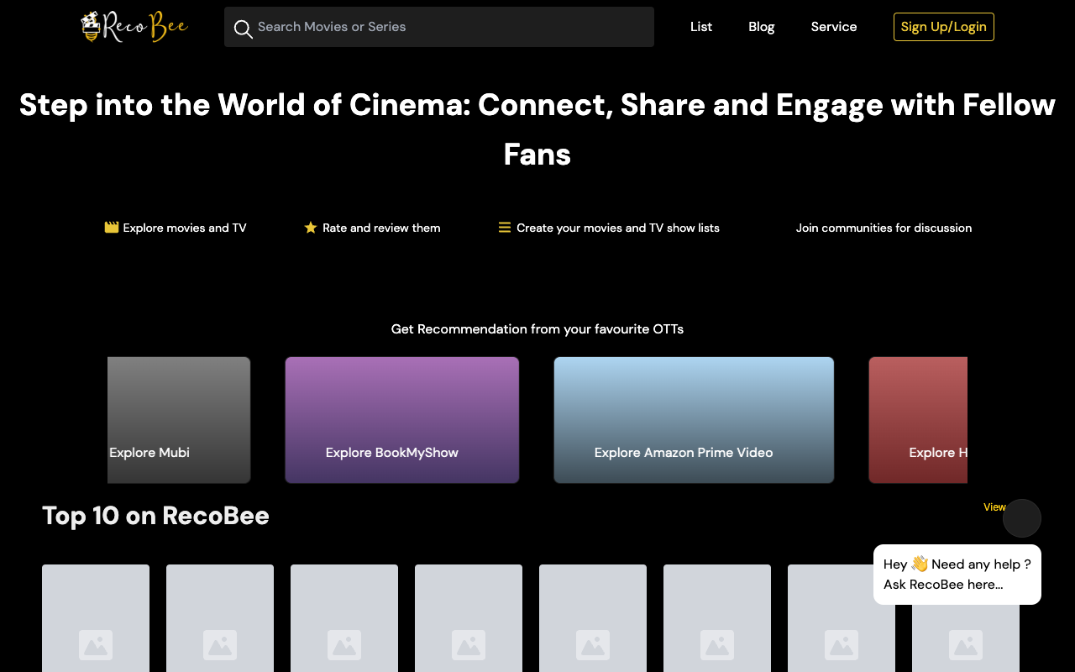Click Get Recommendation from your favourite OTTs

tap(537, 329)
